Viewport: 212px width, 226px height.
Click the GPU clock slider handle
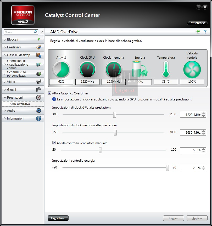(x=115, y=115)
